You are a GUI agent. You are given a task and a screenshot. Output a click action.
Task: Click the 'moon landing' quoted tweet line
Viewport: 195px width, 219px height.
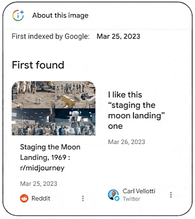point(136,115)
